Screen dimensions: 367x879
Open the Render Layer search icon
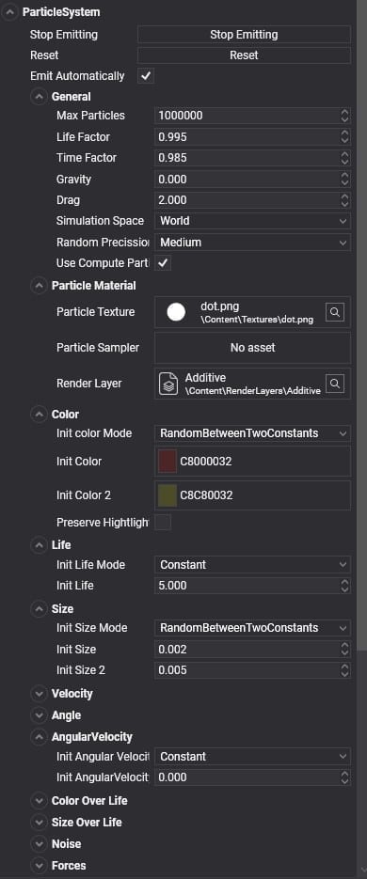[334, 384]
